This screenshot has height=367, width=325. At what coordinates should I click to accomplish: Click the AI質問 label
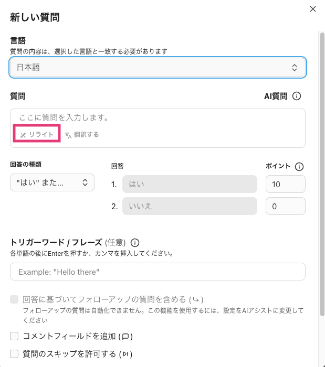pyautogui.click(x=276, y=96)
